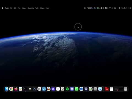
Task: Open Firefox in the dock
Action: (16, 89)
